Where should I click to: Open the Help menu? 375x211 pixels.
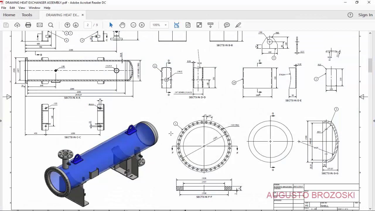click(47, 8)
